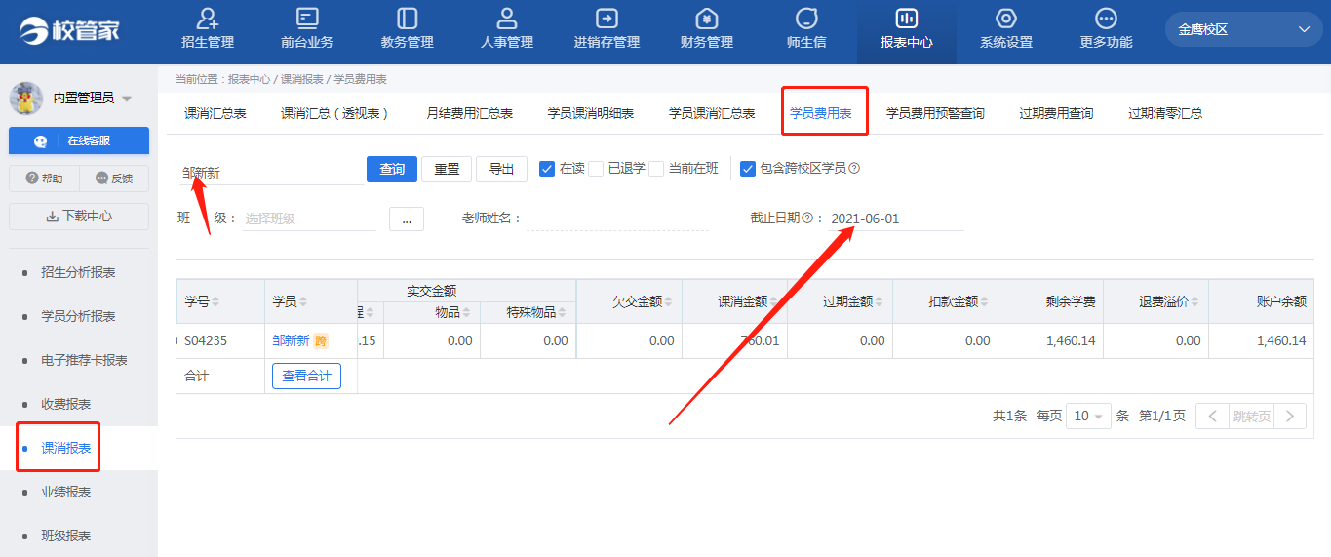
Task: Open 反馈 button
Action: (114, 179)
